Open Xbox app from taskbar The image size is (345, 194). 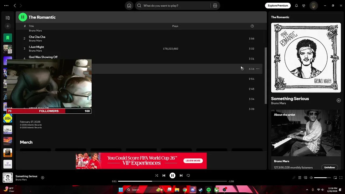coord(216,190)
